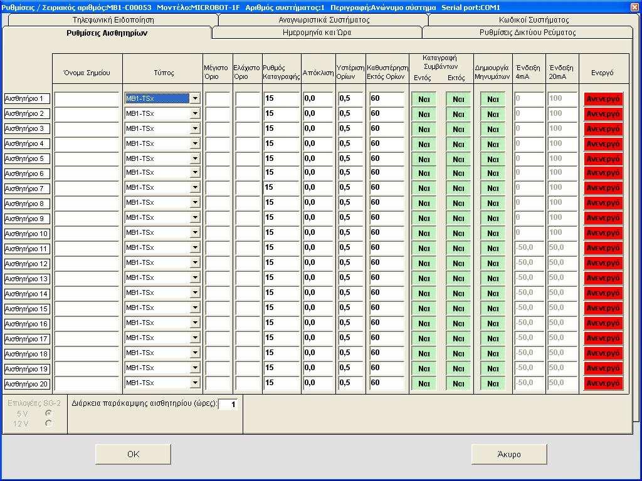The height and width of the screenshot is (481, 642).
Task: Toggle Εκτός event logging for Αισθητήριο 6
Action: pyautogui.click(x=458, y=173)
